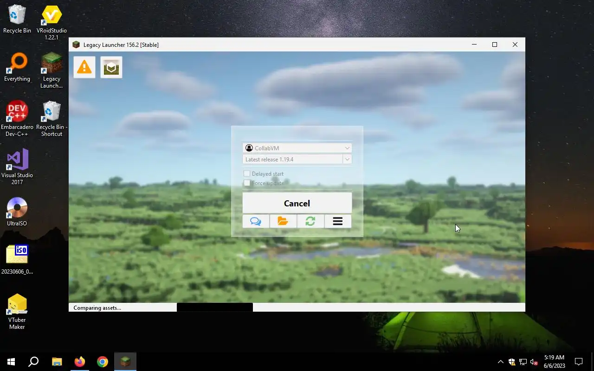
Task: Open File Explorer from the taskbar
Action: click(x=57, y=362)
